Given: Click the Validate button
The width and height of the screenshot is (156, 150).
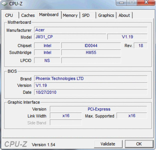Looking at the screenshot, I should [108, 144].
